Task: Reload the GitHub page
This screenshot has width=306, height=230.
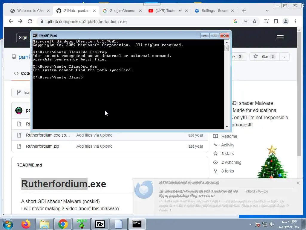Action: 30,21
